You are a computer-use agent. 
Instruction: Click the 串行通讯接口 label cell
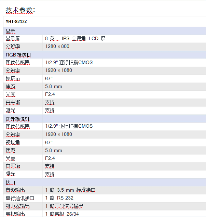coord(20,198)
